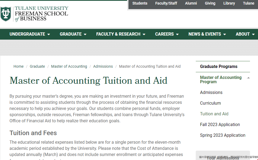Open the Spring 2023 Application link
Image resolution: width=258 pixels, height=160 pixels.
(223, 135)
